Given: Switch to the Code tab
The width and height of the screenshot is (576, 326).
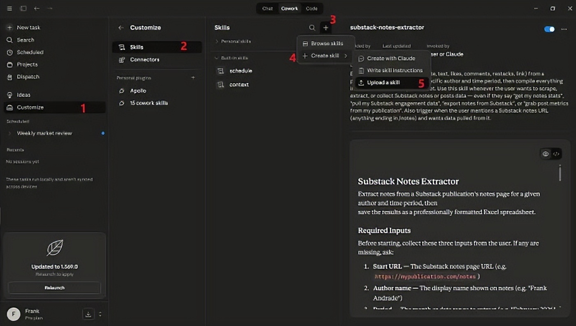Looking at the screenshot, I should [311, 9].
